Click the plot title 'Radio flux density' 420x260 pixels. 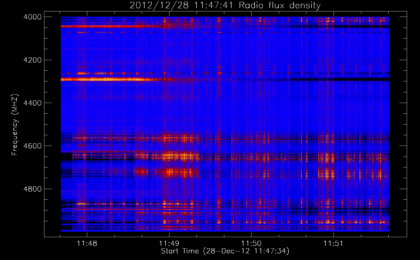tap(280, 5)
